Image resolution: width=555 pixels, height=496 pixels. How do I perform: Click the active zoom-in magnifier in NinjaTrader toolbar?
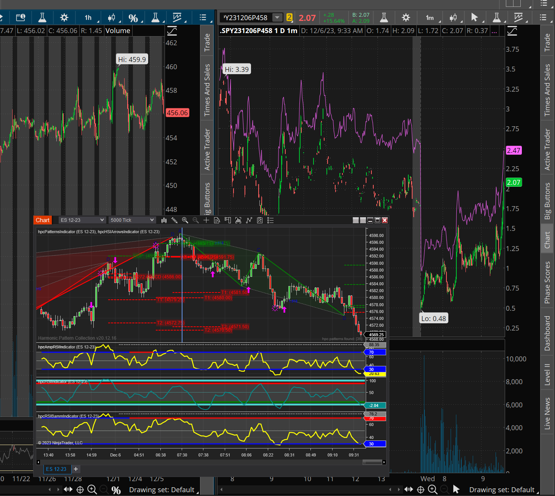(x=185, y=220)
